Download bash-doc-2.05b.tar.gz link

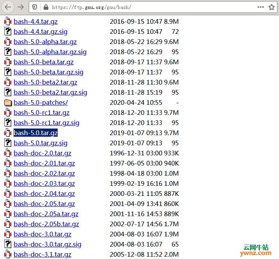[x=46, y=224]
